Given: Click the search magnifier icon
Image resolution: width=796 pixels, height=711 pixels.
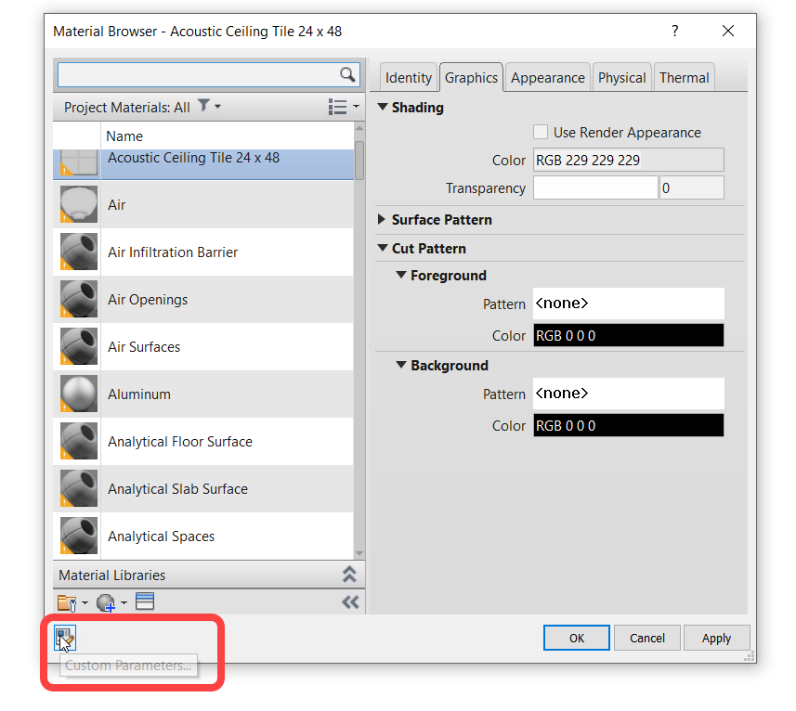Looking at the screenshot, I should (347, 75).
